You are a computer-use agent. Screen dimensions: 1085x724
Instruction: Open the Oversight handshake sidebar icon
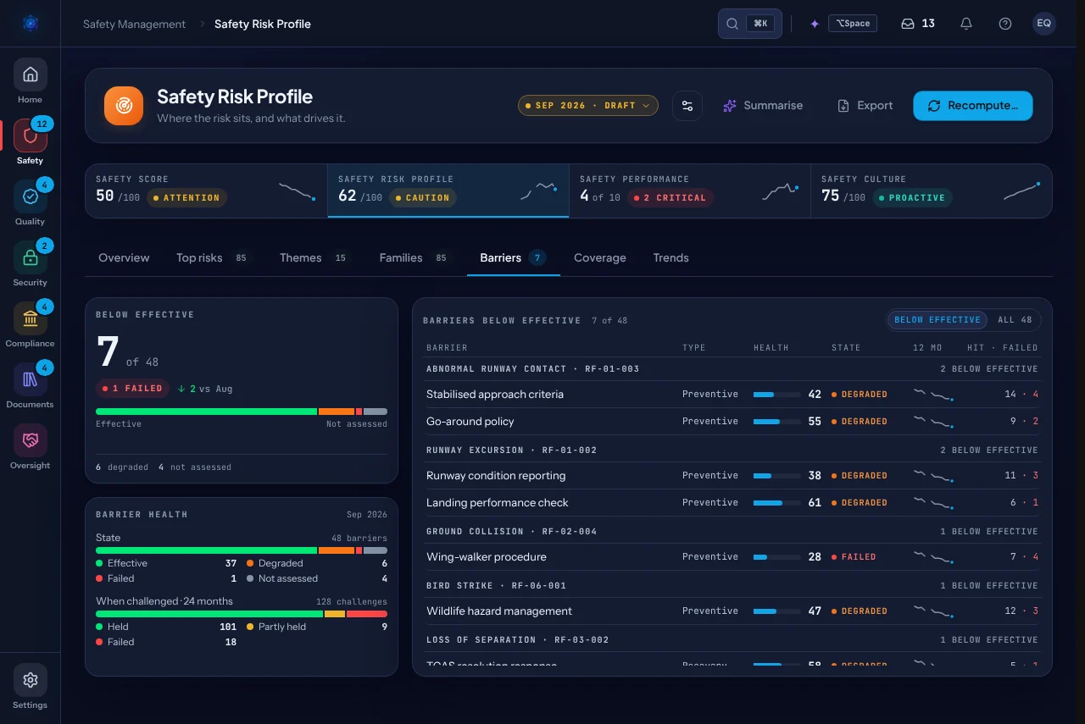(x=30, y=440)
